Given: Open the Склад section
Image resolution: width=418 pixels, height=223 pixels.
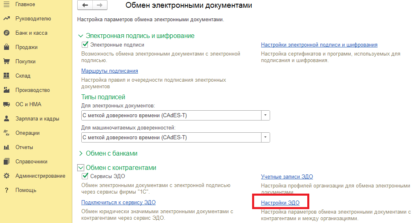Looking at the screenshot, I should click(x=23, y=76).
